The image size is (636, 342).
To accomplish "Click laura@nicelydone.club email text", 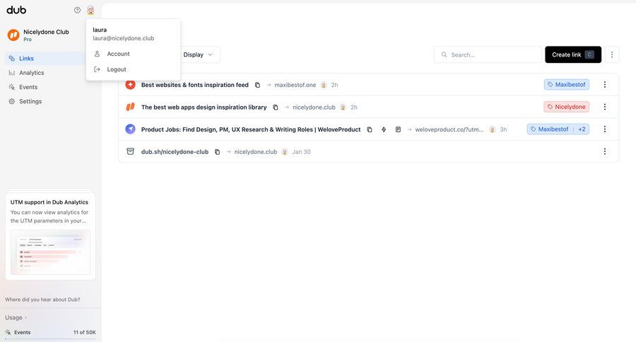I will click(123, 38).
